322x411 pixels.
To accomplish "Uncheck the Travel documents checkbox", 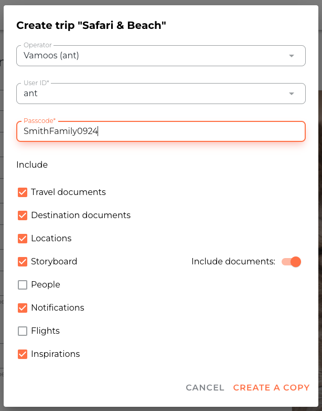I will pos(23,192).
